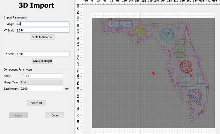Edit the component Name field
This screenshot has width=220, height=134.
coord(41,76)
